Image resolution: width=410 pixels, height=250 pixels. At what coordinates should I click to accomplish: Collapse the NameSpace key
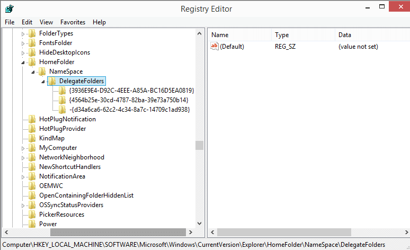click(x=33, y=72)
